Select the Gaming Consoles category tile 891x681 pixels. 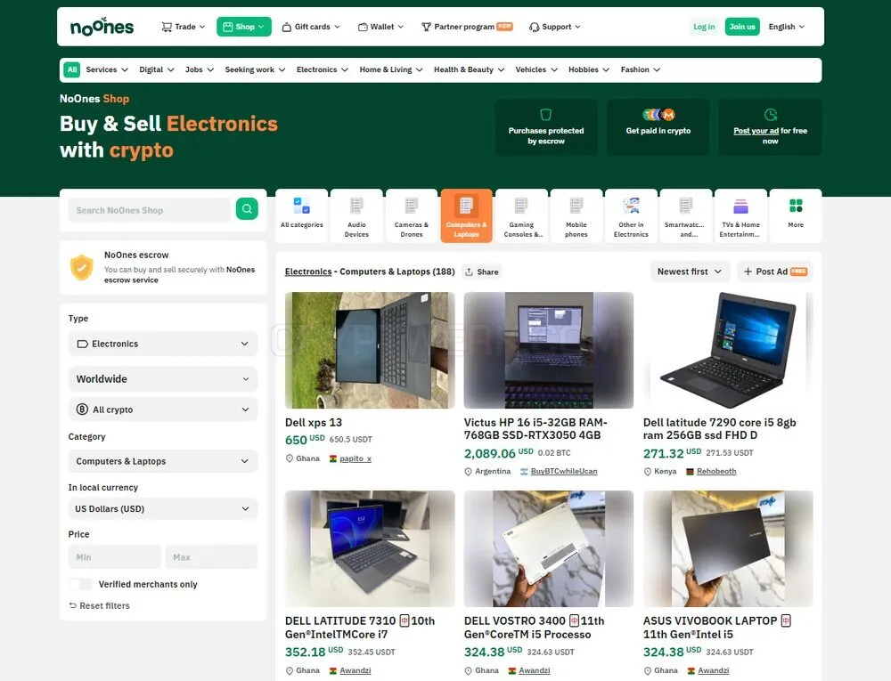(521, 215)
